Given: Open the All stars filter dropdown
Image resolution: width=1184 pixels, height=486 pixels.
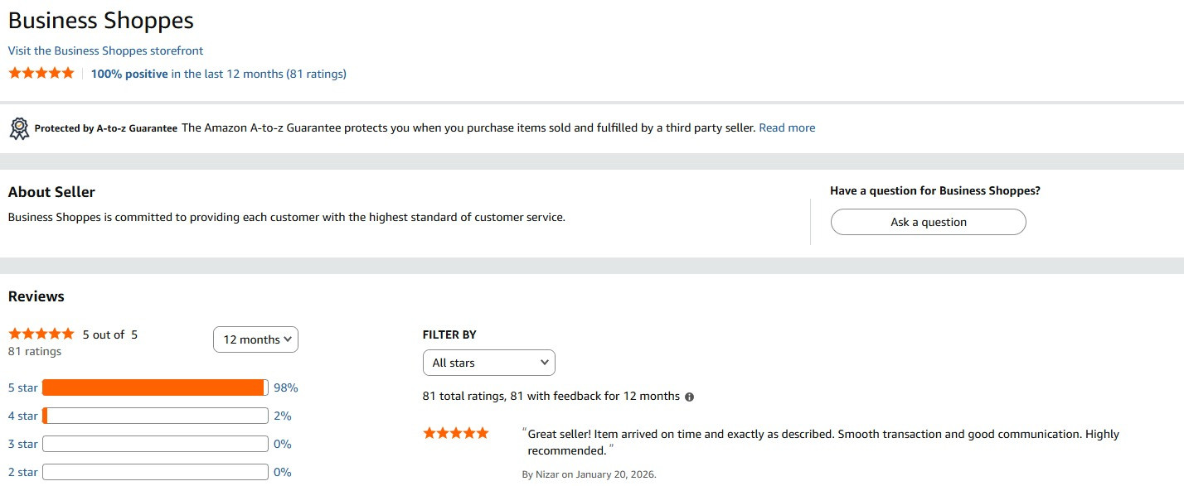Looking at the screenshot, I should tap(488, 363).
